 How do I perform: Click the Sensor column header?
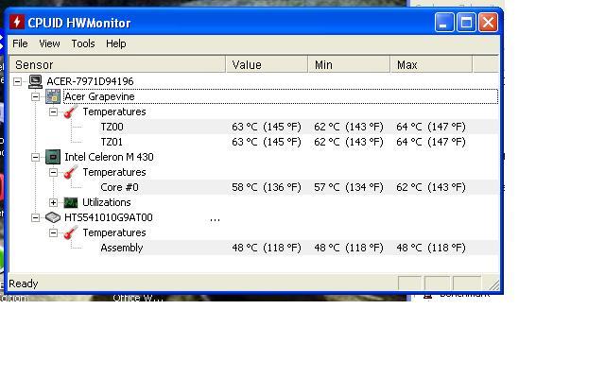tap(117, 64)
